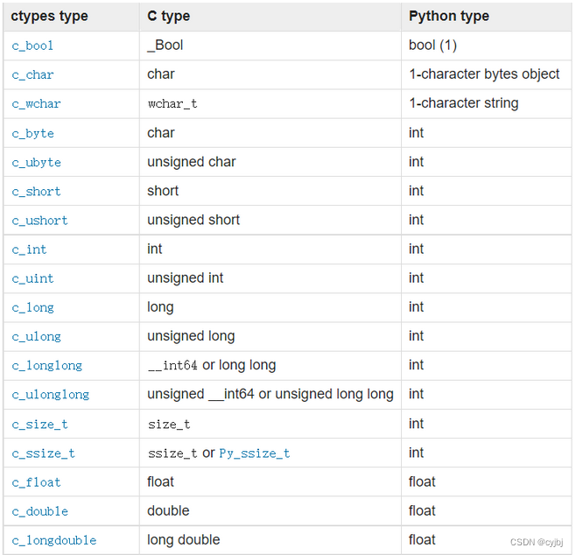Image resolution: width=576 pixels, height=555 pixels.
Task: Open the c_longdouble link
Action: (x=54, y=540)
